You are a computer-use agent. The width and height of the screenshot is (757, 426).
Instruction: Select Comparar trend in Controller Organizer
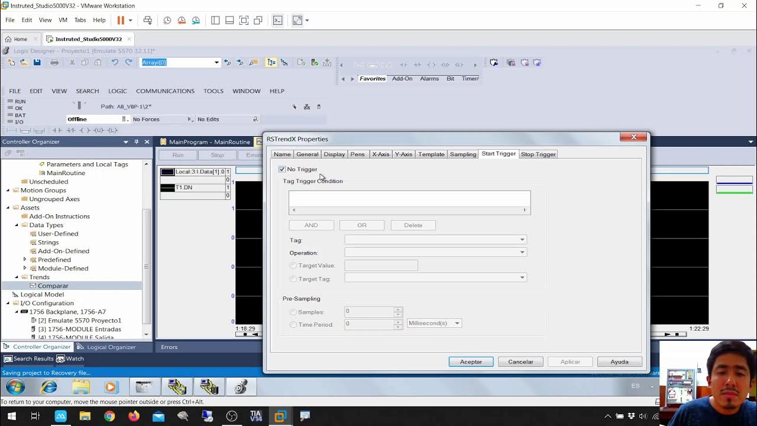[53, 286]
